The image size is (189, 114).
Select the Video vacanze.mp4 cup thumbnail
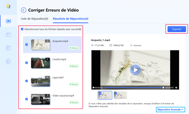tap(41, 99)
